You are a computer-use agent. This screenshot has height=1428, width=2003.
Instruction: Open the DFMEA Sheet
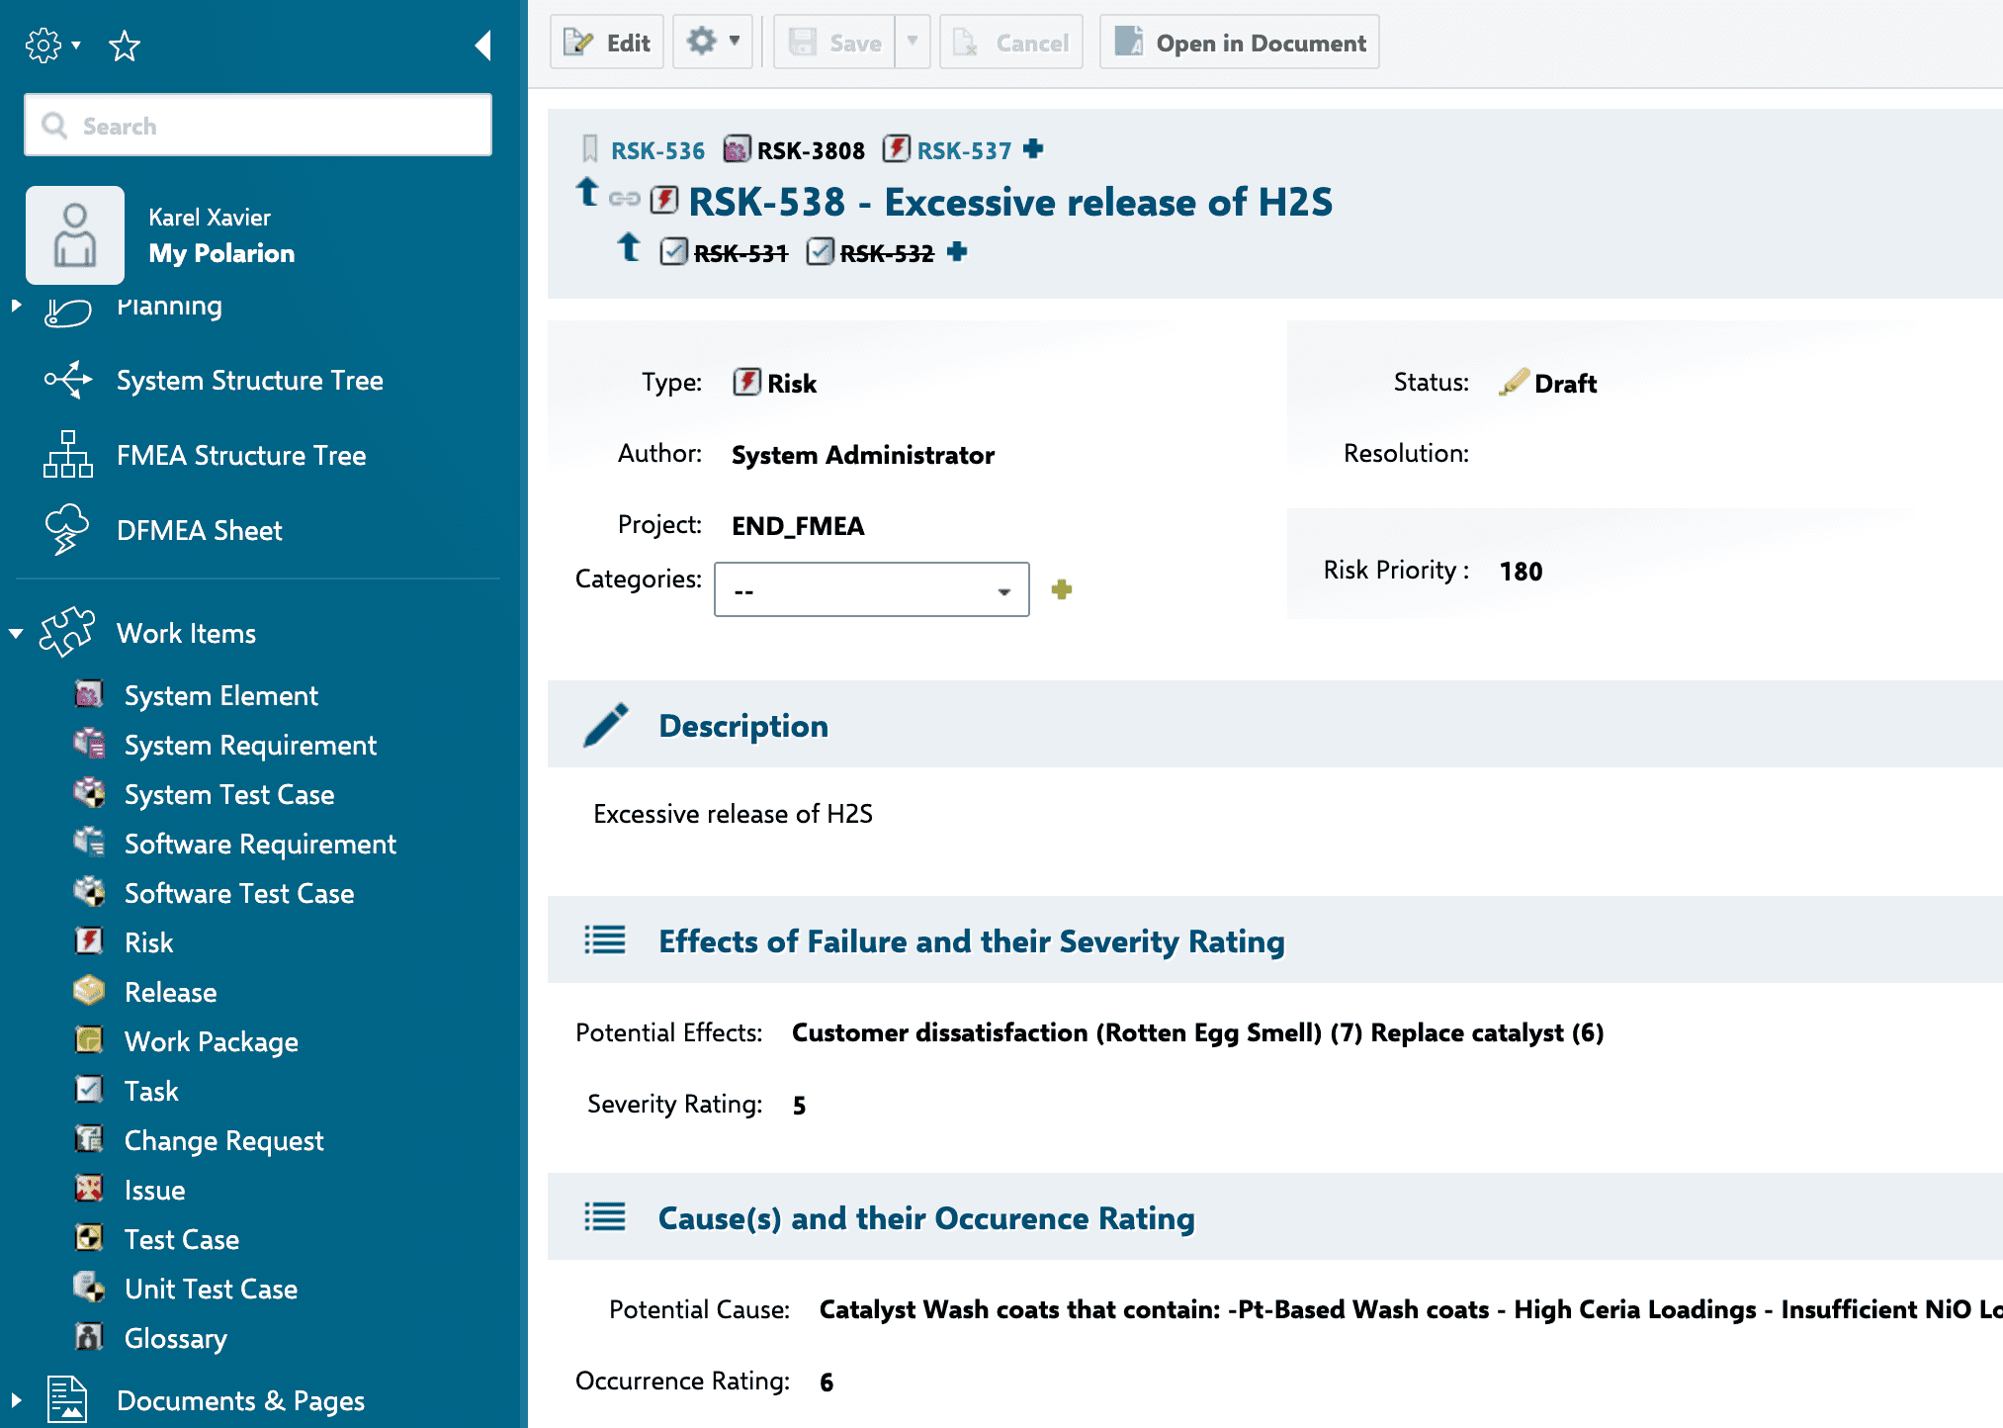pyautogui.click(x=199, y=530)
